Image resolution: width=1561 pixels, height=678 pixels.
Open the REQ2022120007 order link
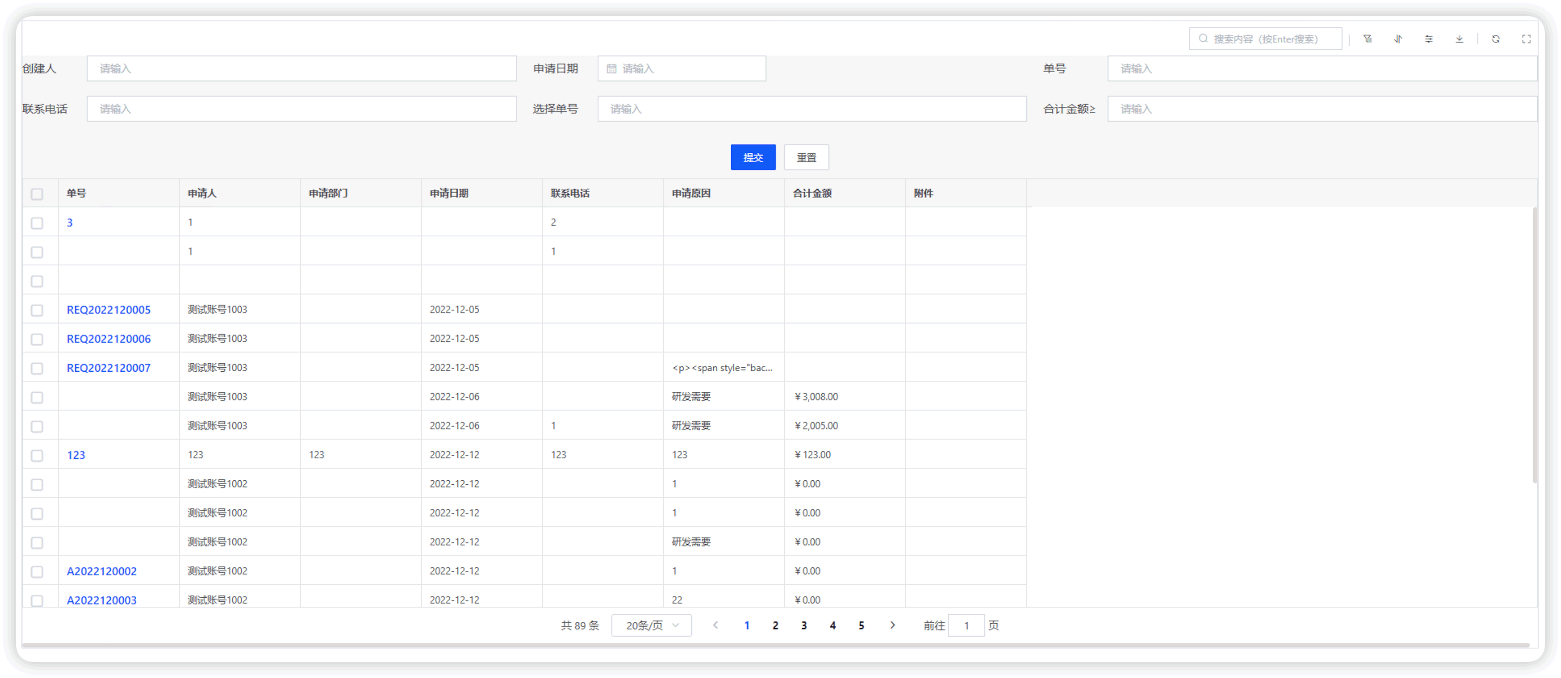[x=108, y=368]
